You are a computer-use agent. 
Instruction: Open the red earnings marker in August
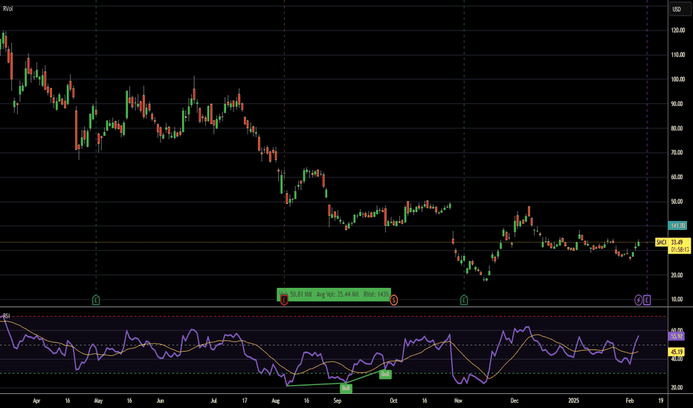(x=284, y=300)
